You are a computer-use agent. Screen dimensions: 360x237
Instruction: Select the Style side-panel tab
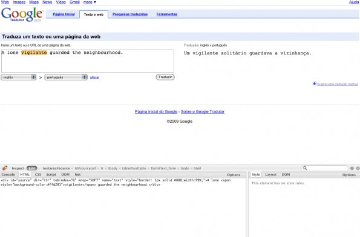[x=256, y=175]
